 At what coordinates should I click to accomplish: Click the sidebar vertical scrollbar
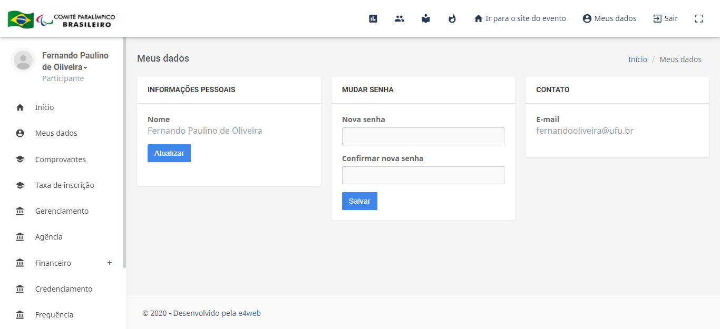click(124, 153)
